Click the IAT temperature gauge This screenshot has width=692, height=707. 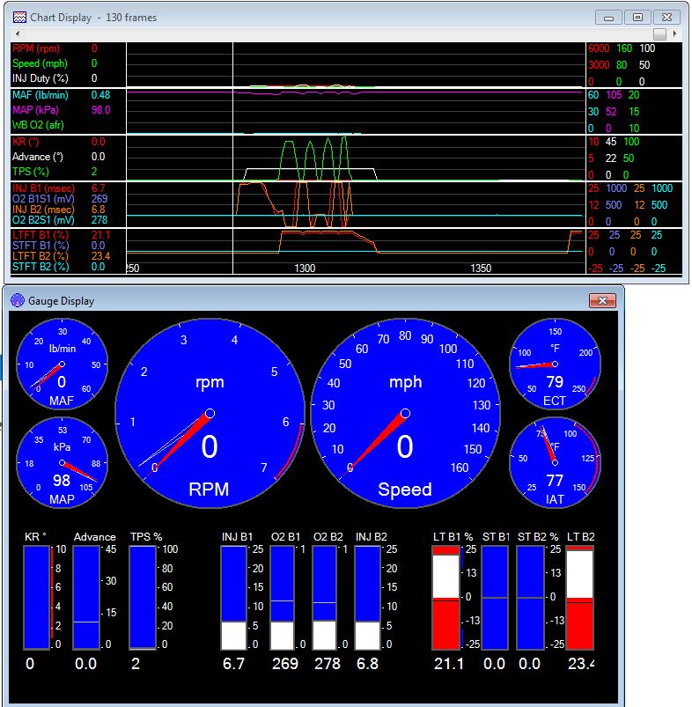(555, 462)
